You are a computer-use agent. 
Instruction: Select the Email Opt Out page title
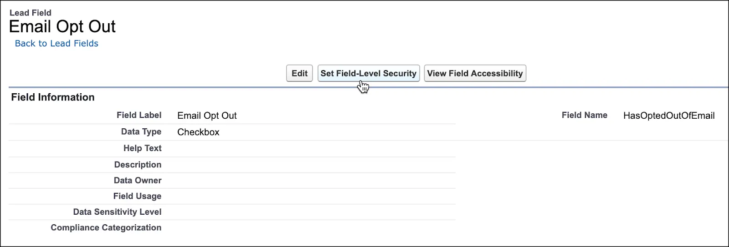[62, 26]
